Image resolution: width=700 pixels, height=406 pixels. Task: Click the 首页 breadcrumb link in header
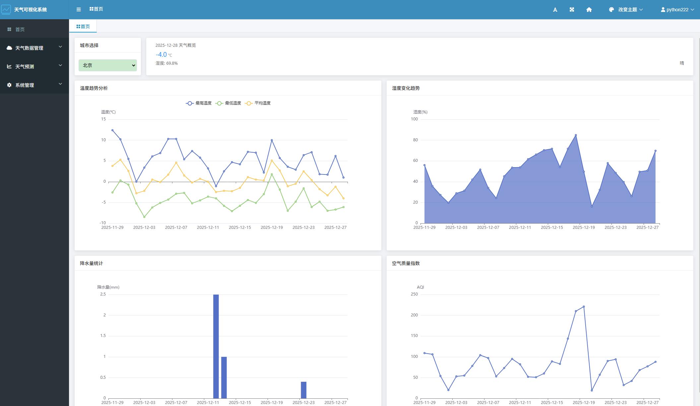click(96, 9)
